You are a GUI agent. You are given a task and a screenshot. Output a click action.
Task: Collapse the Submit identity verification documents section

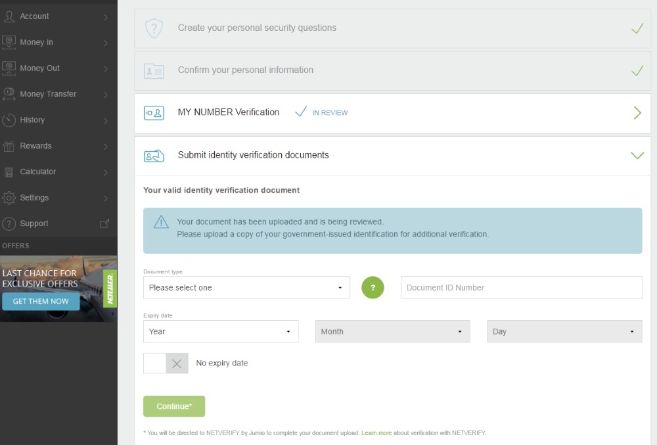pos(636,156)
